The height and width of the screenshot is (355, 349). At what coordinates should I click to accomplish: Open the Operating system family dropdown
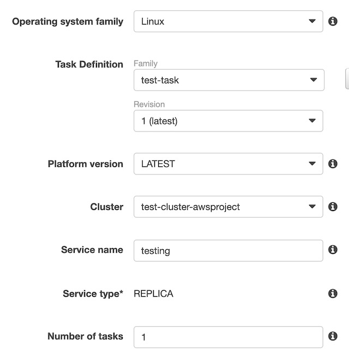click(228, 22)
